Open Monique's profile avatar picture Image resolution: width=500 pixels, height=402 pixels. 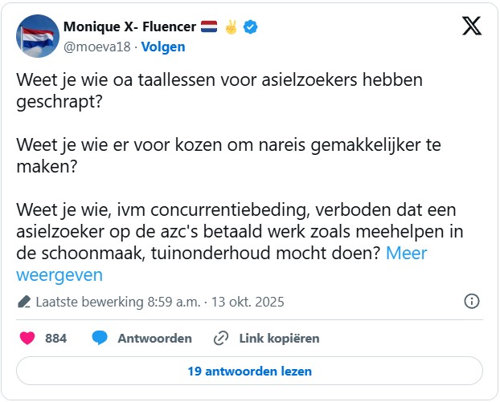[x=38, y=36]
